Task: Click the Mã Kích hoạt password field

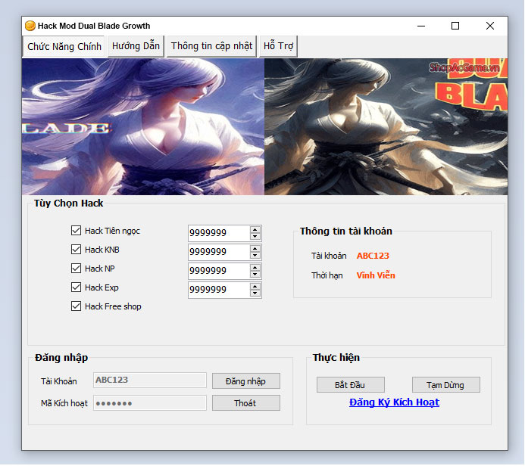Action: click(150, 403)
